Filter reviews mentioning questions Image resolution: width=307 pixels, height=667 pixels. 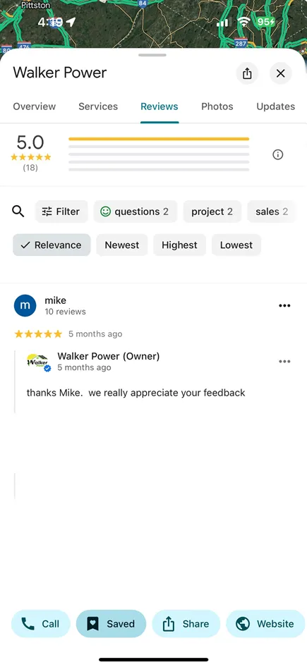pyautogui.click(x=135, y=212)
